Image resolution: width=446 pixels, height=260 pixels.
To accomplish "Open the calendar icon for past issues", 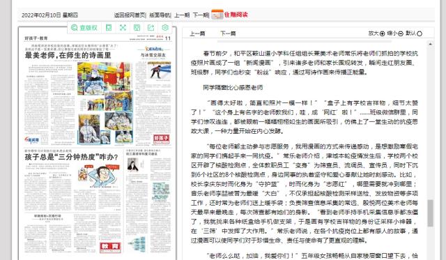I will [x=217, y=14].
